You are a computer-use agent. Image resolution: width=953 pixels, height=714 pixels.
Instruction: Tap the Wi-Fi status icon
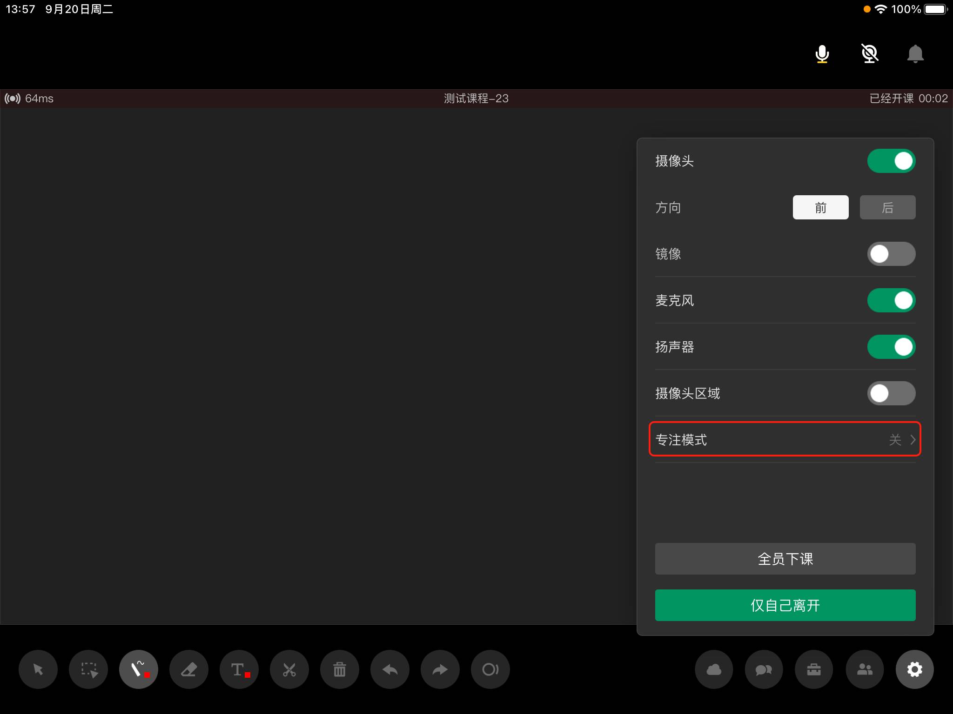880,9
